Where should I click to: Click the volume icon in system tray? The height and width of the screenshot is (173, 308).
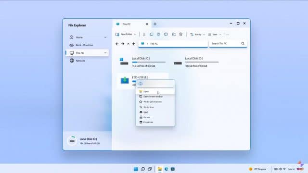click(x=280, y=169)
